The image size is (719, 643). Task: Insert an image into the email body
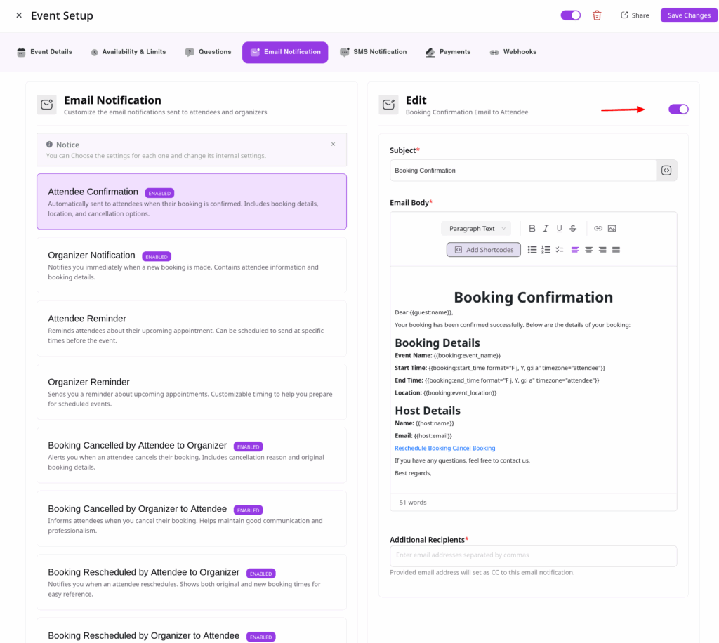tap(612, 229)
